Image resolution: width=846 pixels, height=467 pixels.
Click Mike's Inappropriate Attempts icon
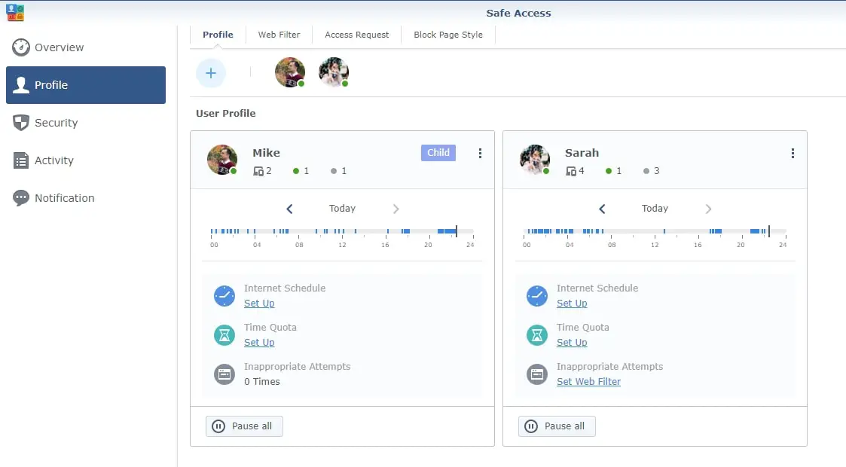[x=224, y=374]
